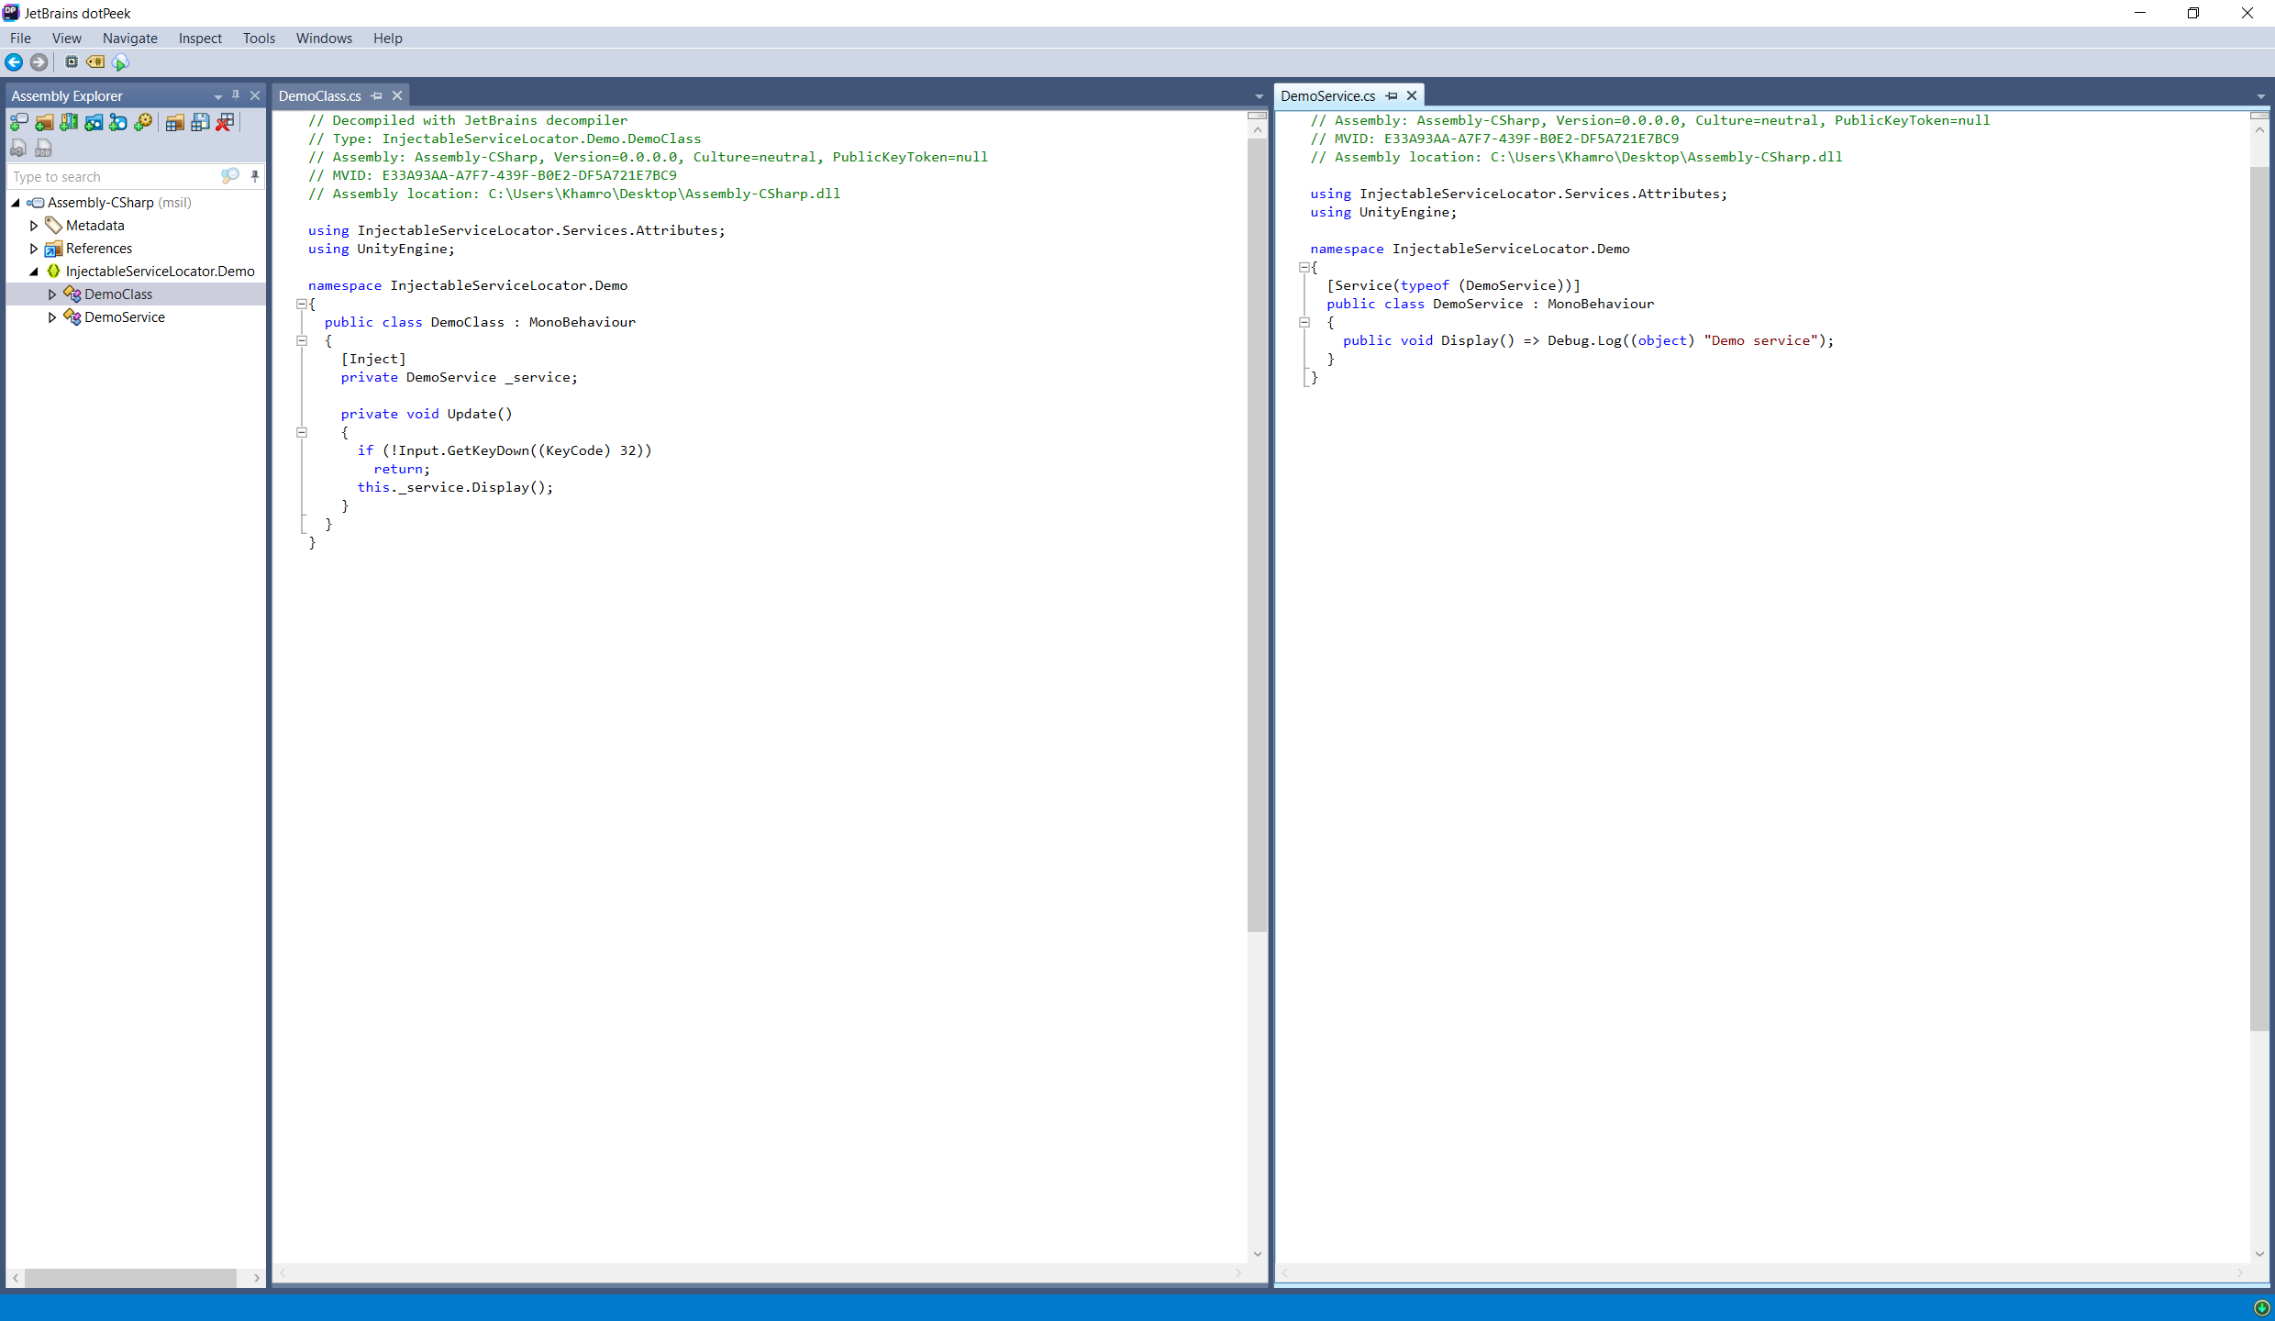Open a folder using the folder-plus icon
Viewport: 2275px width, 1321px height.
[44, 122]
